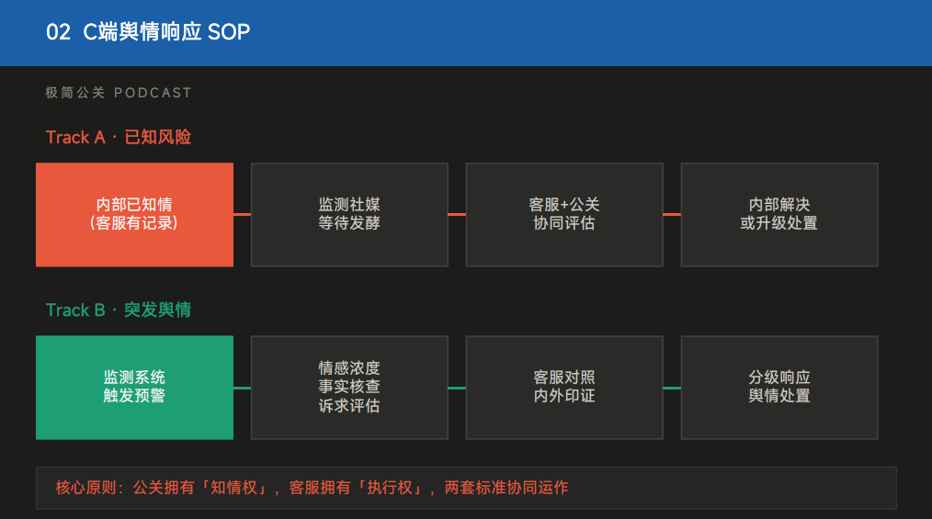Select the "监测社媒 等待发酵" step box
Viewport: 932px width, 519px height.
349,214
